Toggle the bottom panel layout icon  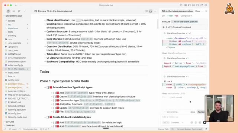coord(193,5)
